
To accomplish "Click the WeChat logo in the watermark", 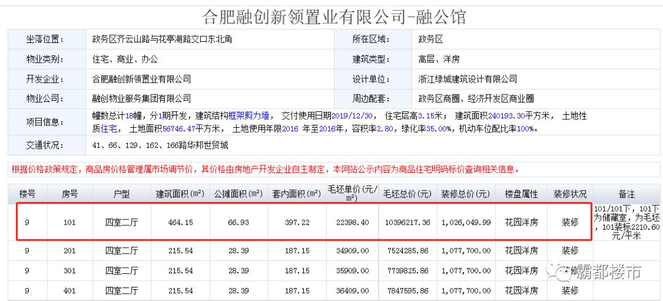I will tap(560, 271).
